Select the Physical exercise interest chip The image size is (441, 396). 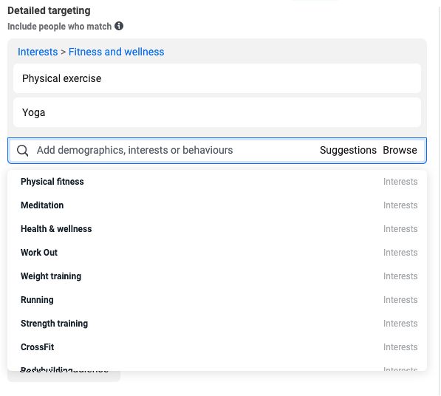(217, 78)
